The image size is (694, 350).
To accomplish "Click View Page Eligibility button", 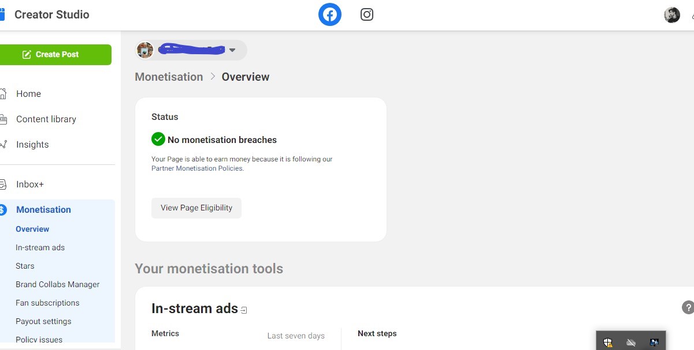I will 196,208.
